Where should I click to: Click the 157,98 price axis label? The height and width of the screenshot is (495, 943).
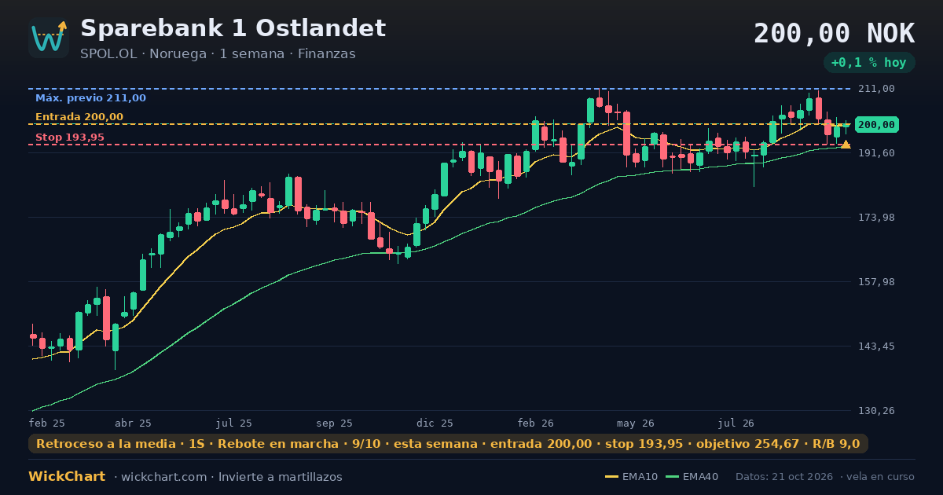(876, 282)
